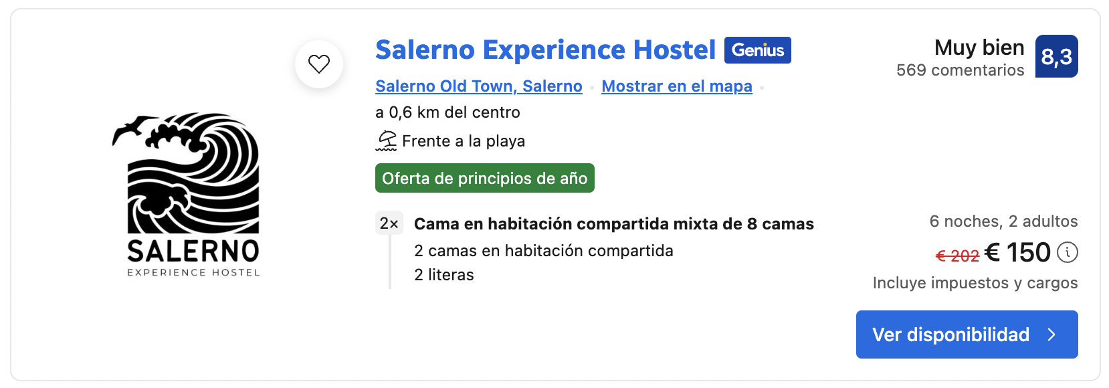The height and width of the screenshot is (388, 1109).
Task: Click the Genius badge
Action: click(x=757, y=50)
